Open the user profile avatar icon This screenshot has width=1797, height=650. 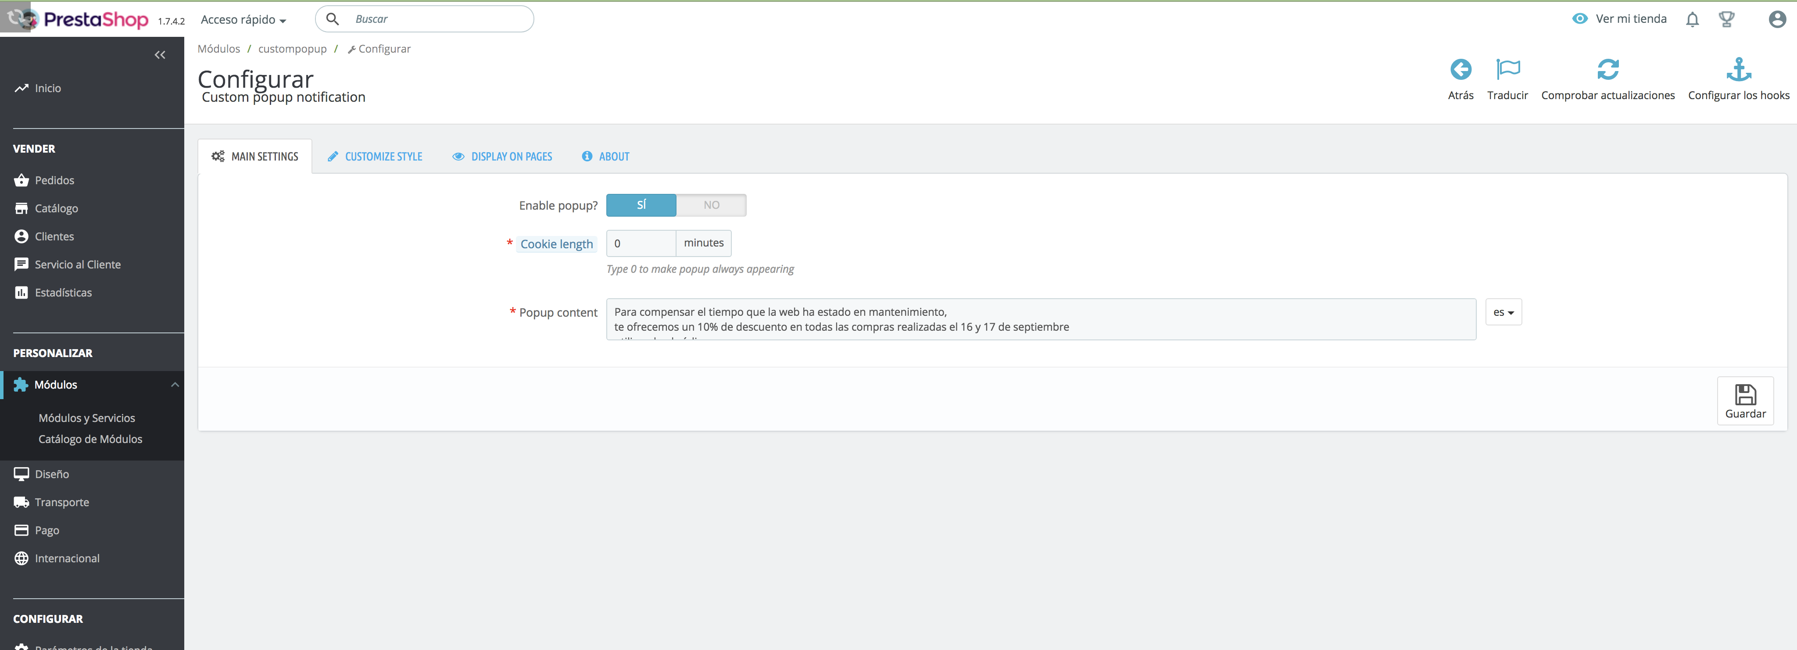(1777, 20)
